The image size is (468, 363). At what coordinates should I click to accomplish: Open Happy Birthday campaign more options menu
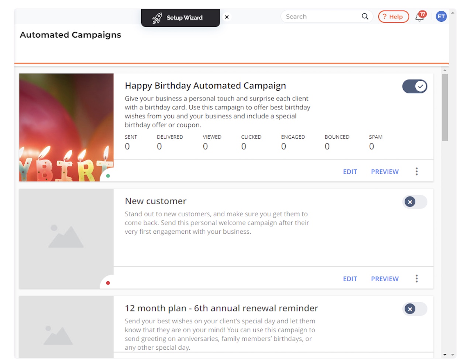(417, 172)
